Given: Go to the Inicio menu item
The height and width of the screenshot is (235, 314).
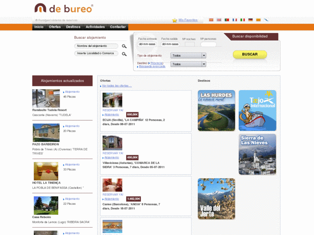Looking at the screenshot, I should pyautogui.click(x=39, y=27).
